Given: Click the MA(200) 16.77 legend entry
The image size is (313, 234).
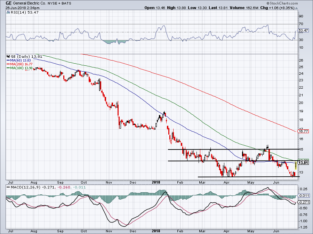Looking at the screenshot, I should 21,64.
